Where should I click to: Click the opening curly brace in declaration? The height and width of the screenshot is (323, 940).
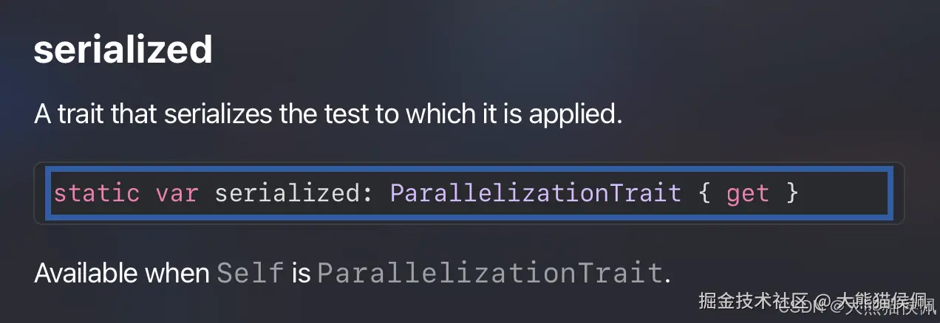pyautogui.click(x=703, y=193)
